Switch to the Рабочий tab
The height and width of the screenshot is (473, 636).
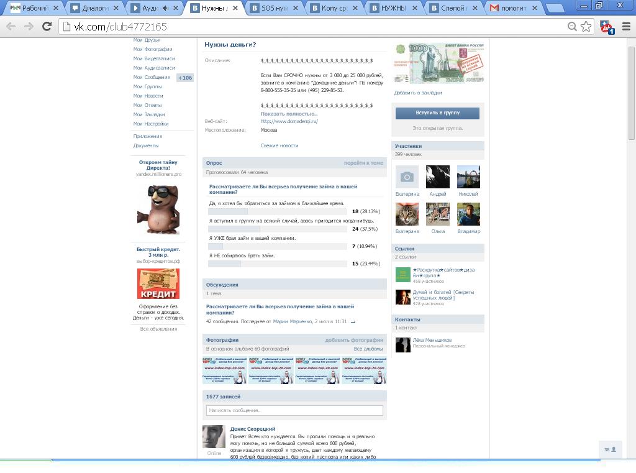coord(35,7)
